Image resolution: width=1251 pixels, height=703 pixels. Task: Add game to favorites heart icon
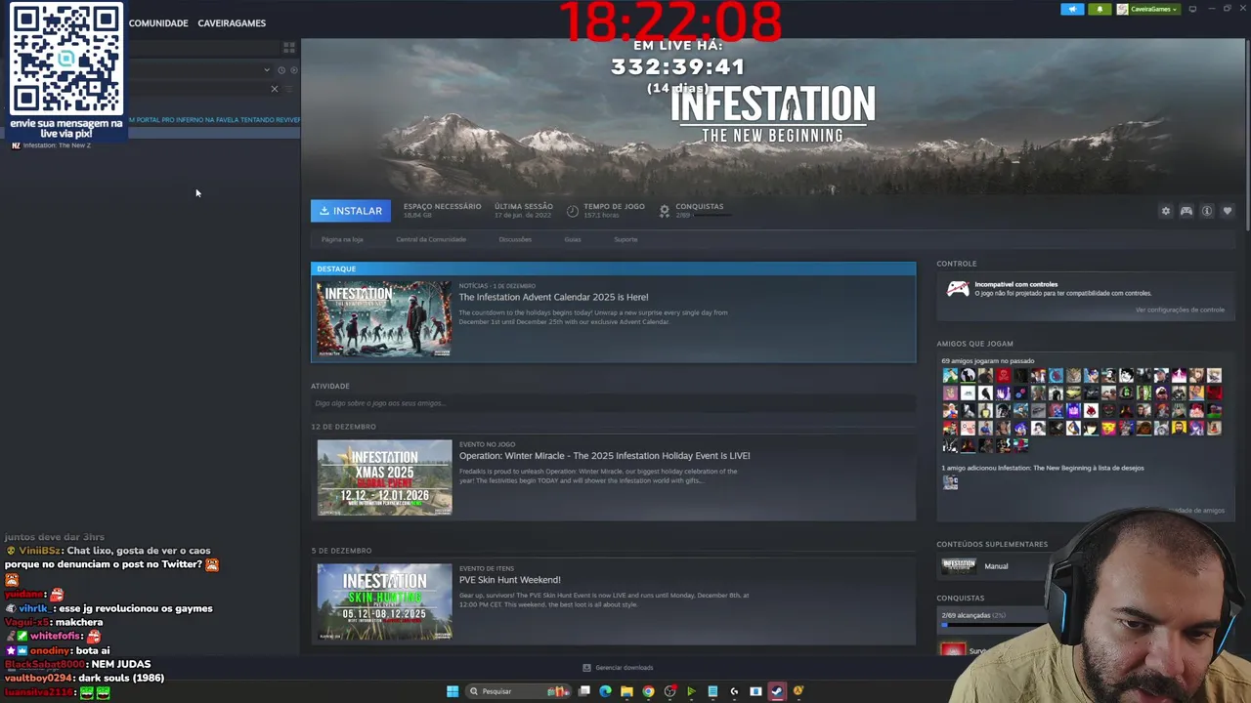1228,211
